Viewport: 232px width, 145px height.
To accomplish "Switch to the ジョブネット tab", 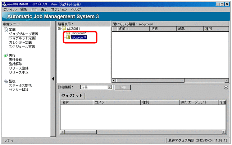I will 72,96.
